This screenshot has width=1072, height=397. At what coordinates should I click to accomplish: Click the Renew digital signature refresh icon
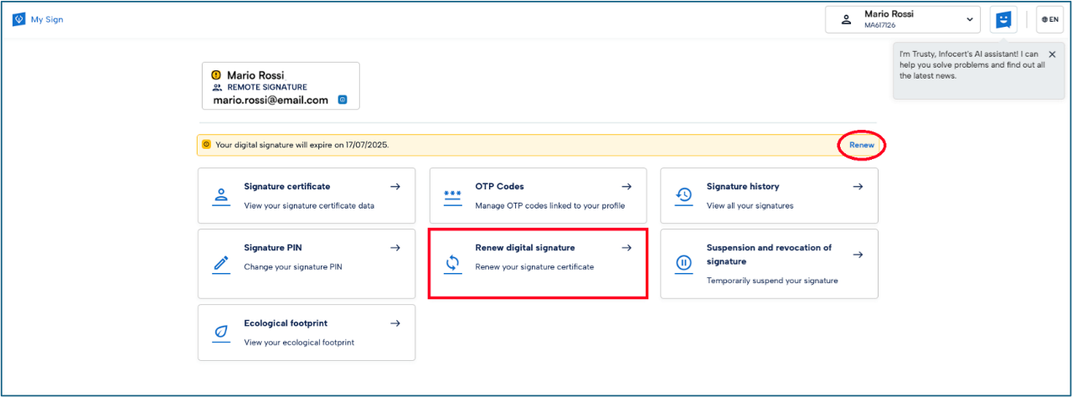(x=452, y=264)
